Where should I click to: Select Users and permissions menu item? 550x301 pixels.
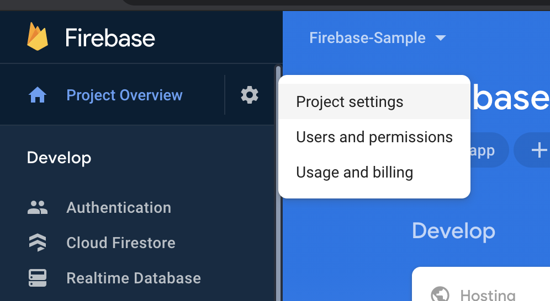click(x=374, y=137)
